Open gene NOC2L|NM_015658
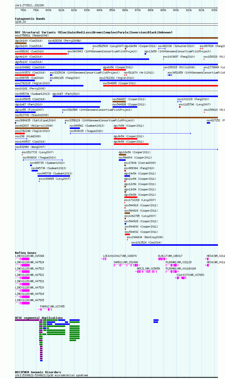The image size is (225, 379). pyautogui.click(x=149, y=269)
